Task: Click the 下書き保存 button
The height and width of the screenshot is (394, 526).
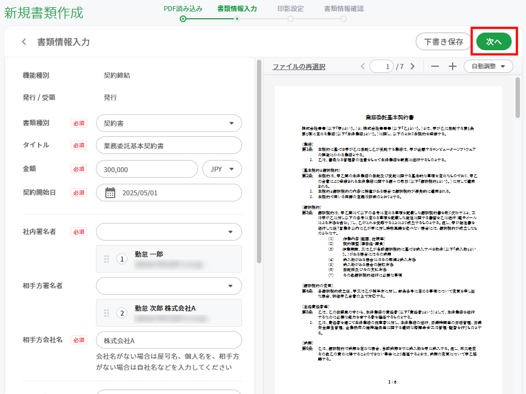Action: pyautogui.click(x=443, y=41)
